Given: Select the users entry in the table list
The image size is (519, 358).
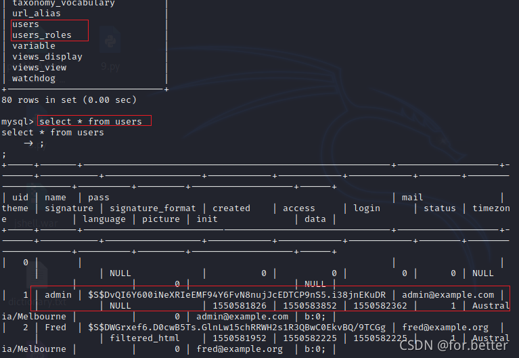Looking at the screenshot, I should tap(26, 24).
